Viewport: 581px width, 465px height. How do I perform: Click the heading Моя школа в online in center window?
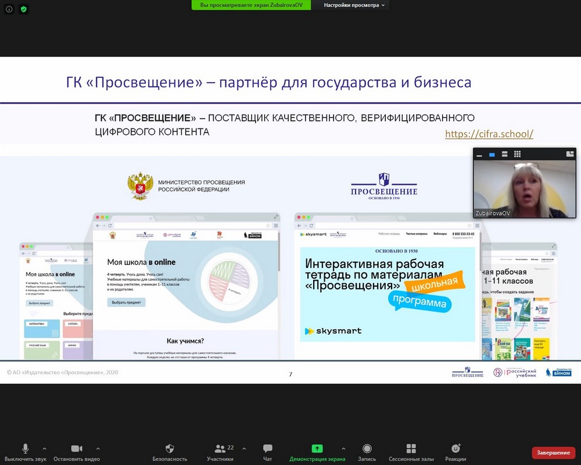click(x=142, y=262)
